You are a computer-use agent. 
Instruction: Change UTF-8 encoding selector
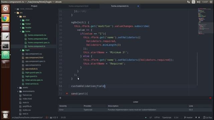[157, 117]
